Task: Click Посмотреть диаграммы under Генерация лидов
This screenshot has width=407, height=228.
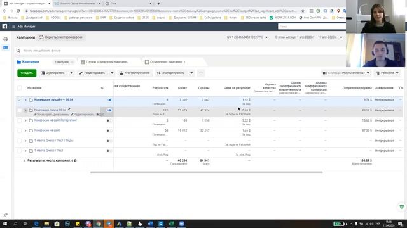Action: coord(51,115)
